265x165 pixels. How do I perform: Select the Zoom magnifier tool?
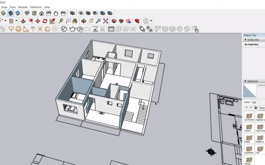pos(98,21)
